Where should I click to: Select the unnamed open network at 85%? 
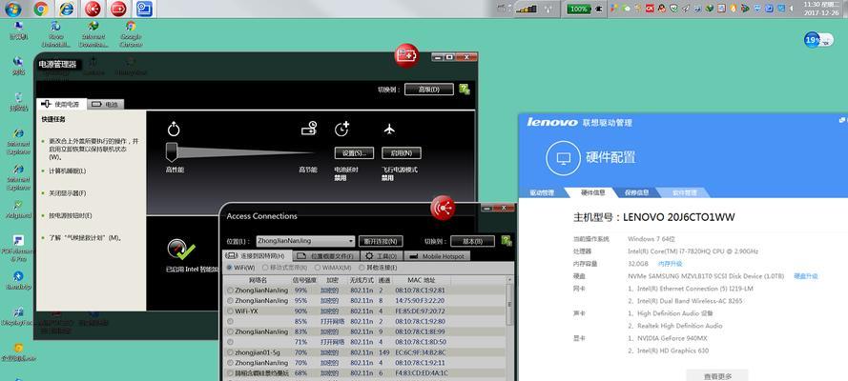pos(231,321)
